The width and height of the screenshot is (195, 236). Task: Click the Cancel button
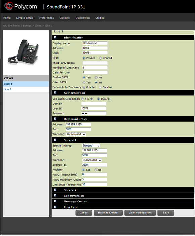tap(84, 213)
